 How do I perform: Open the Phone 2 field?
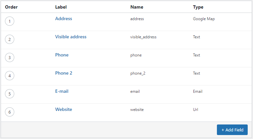(x=64, y=73)
